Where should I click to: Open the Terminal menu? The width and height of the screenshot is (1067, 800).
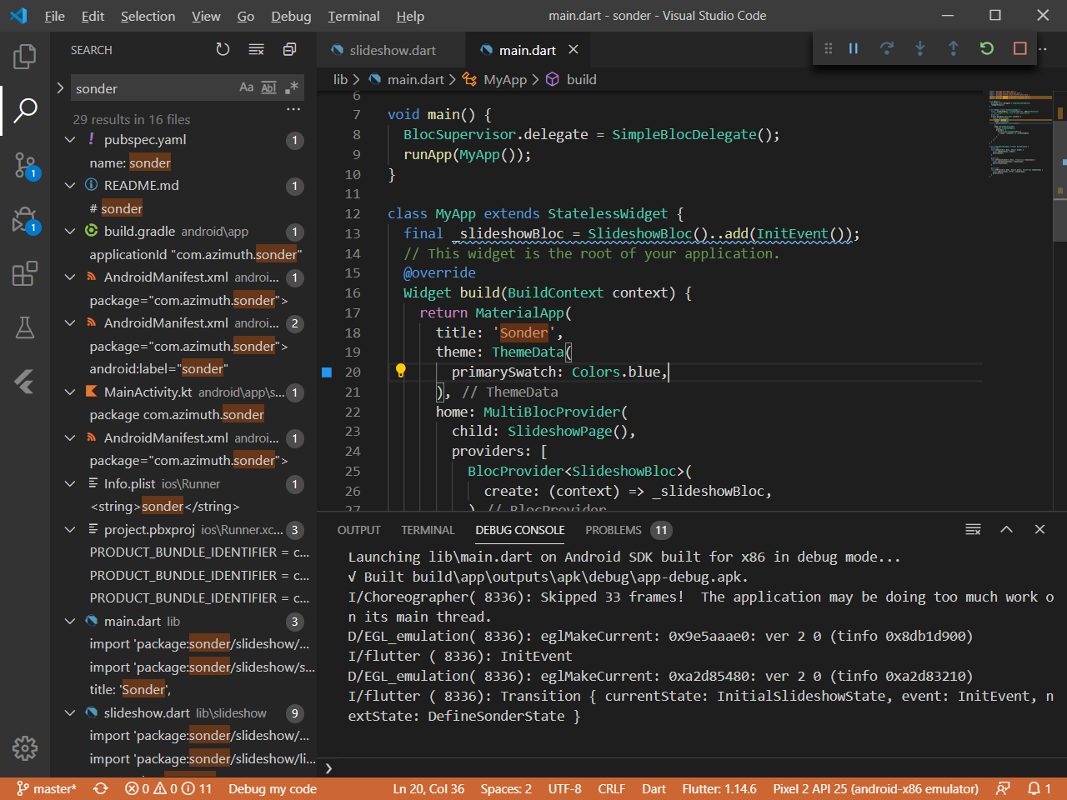(353, 16)
